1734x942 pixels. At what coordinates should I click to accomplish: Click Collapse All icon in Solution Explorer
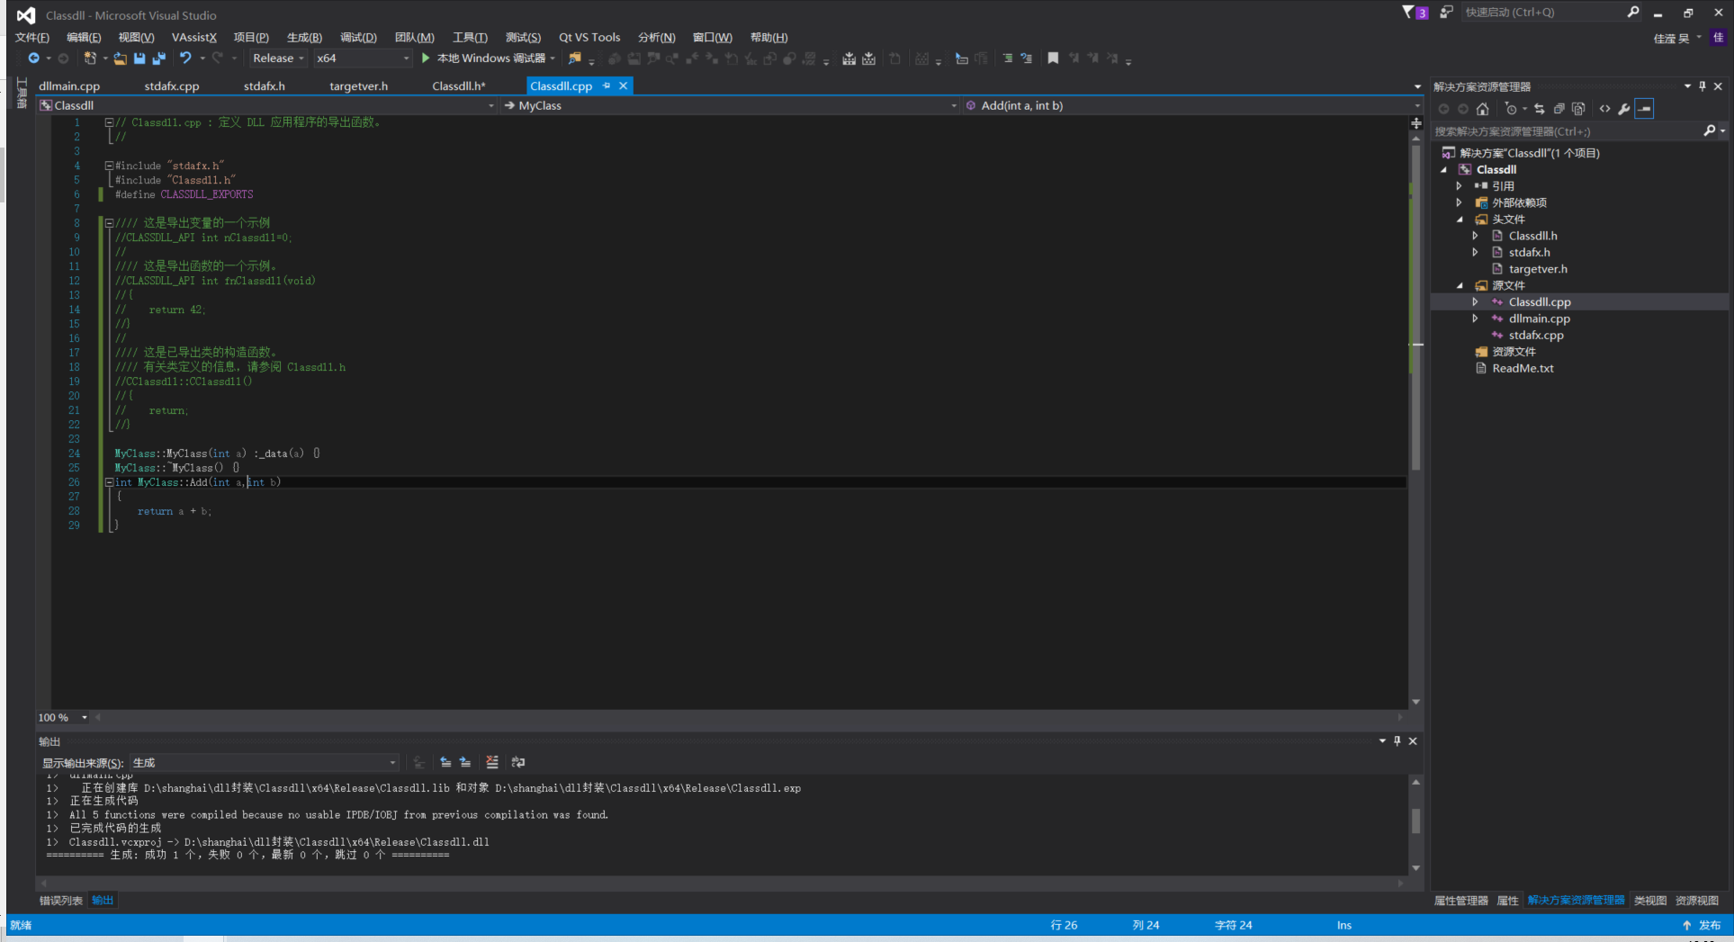1559,109
